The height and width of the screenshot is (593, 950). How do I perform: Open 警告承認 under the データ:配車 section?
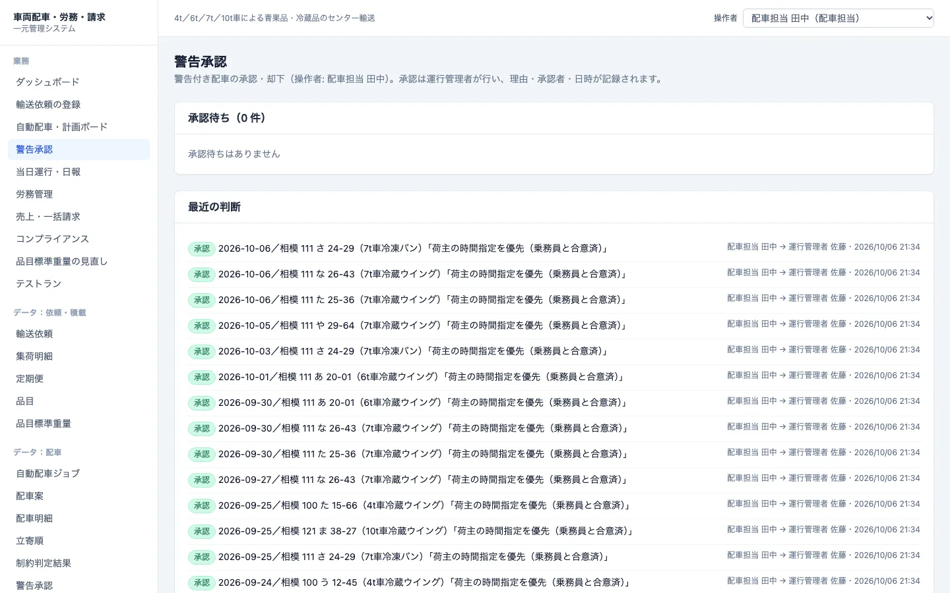(79, 586)
